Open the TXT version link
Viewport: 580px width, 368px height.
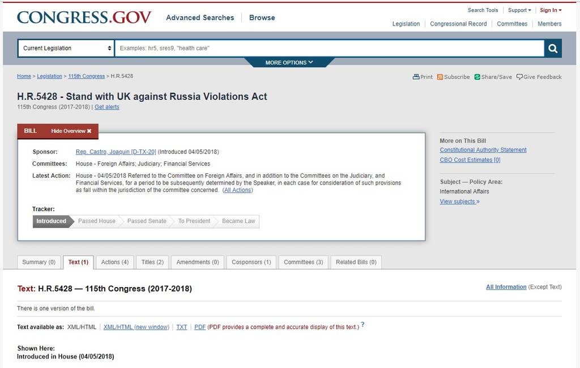point(182,327)
